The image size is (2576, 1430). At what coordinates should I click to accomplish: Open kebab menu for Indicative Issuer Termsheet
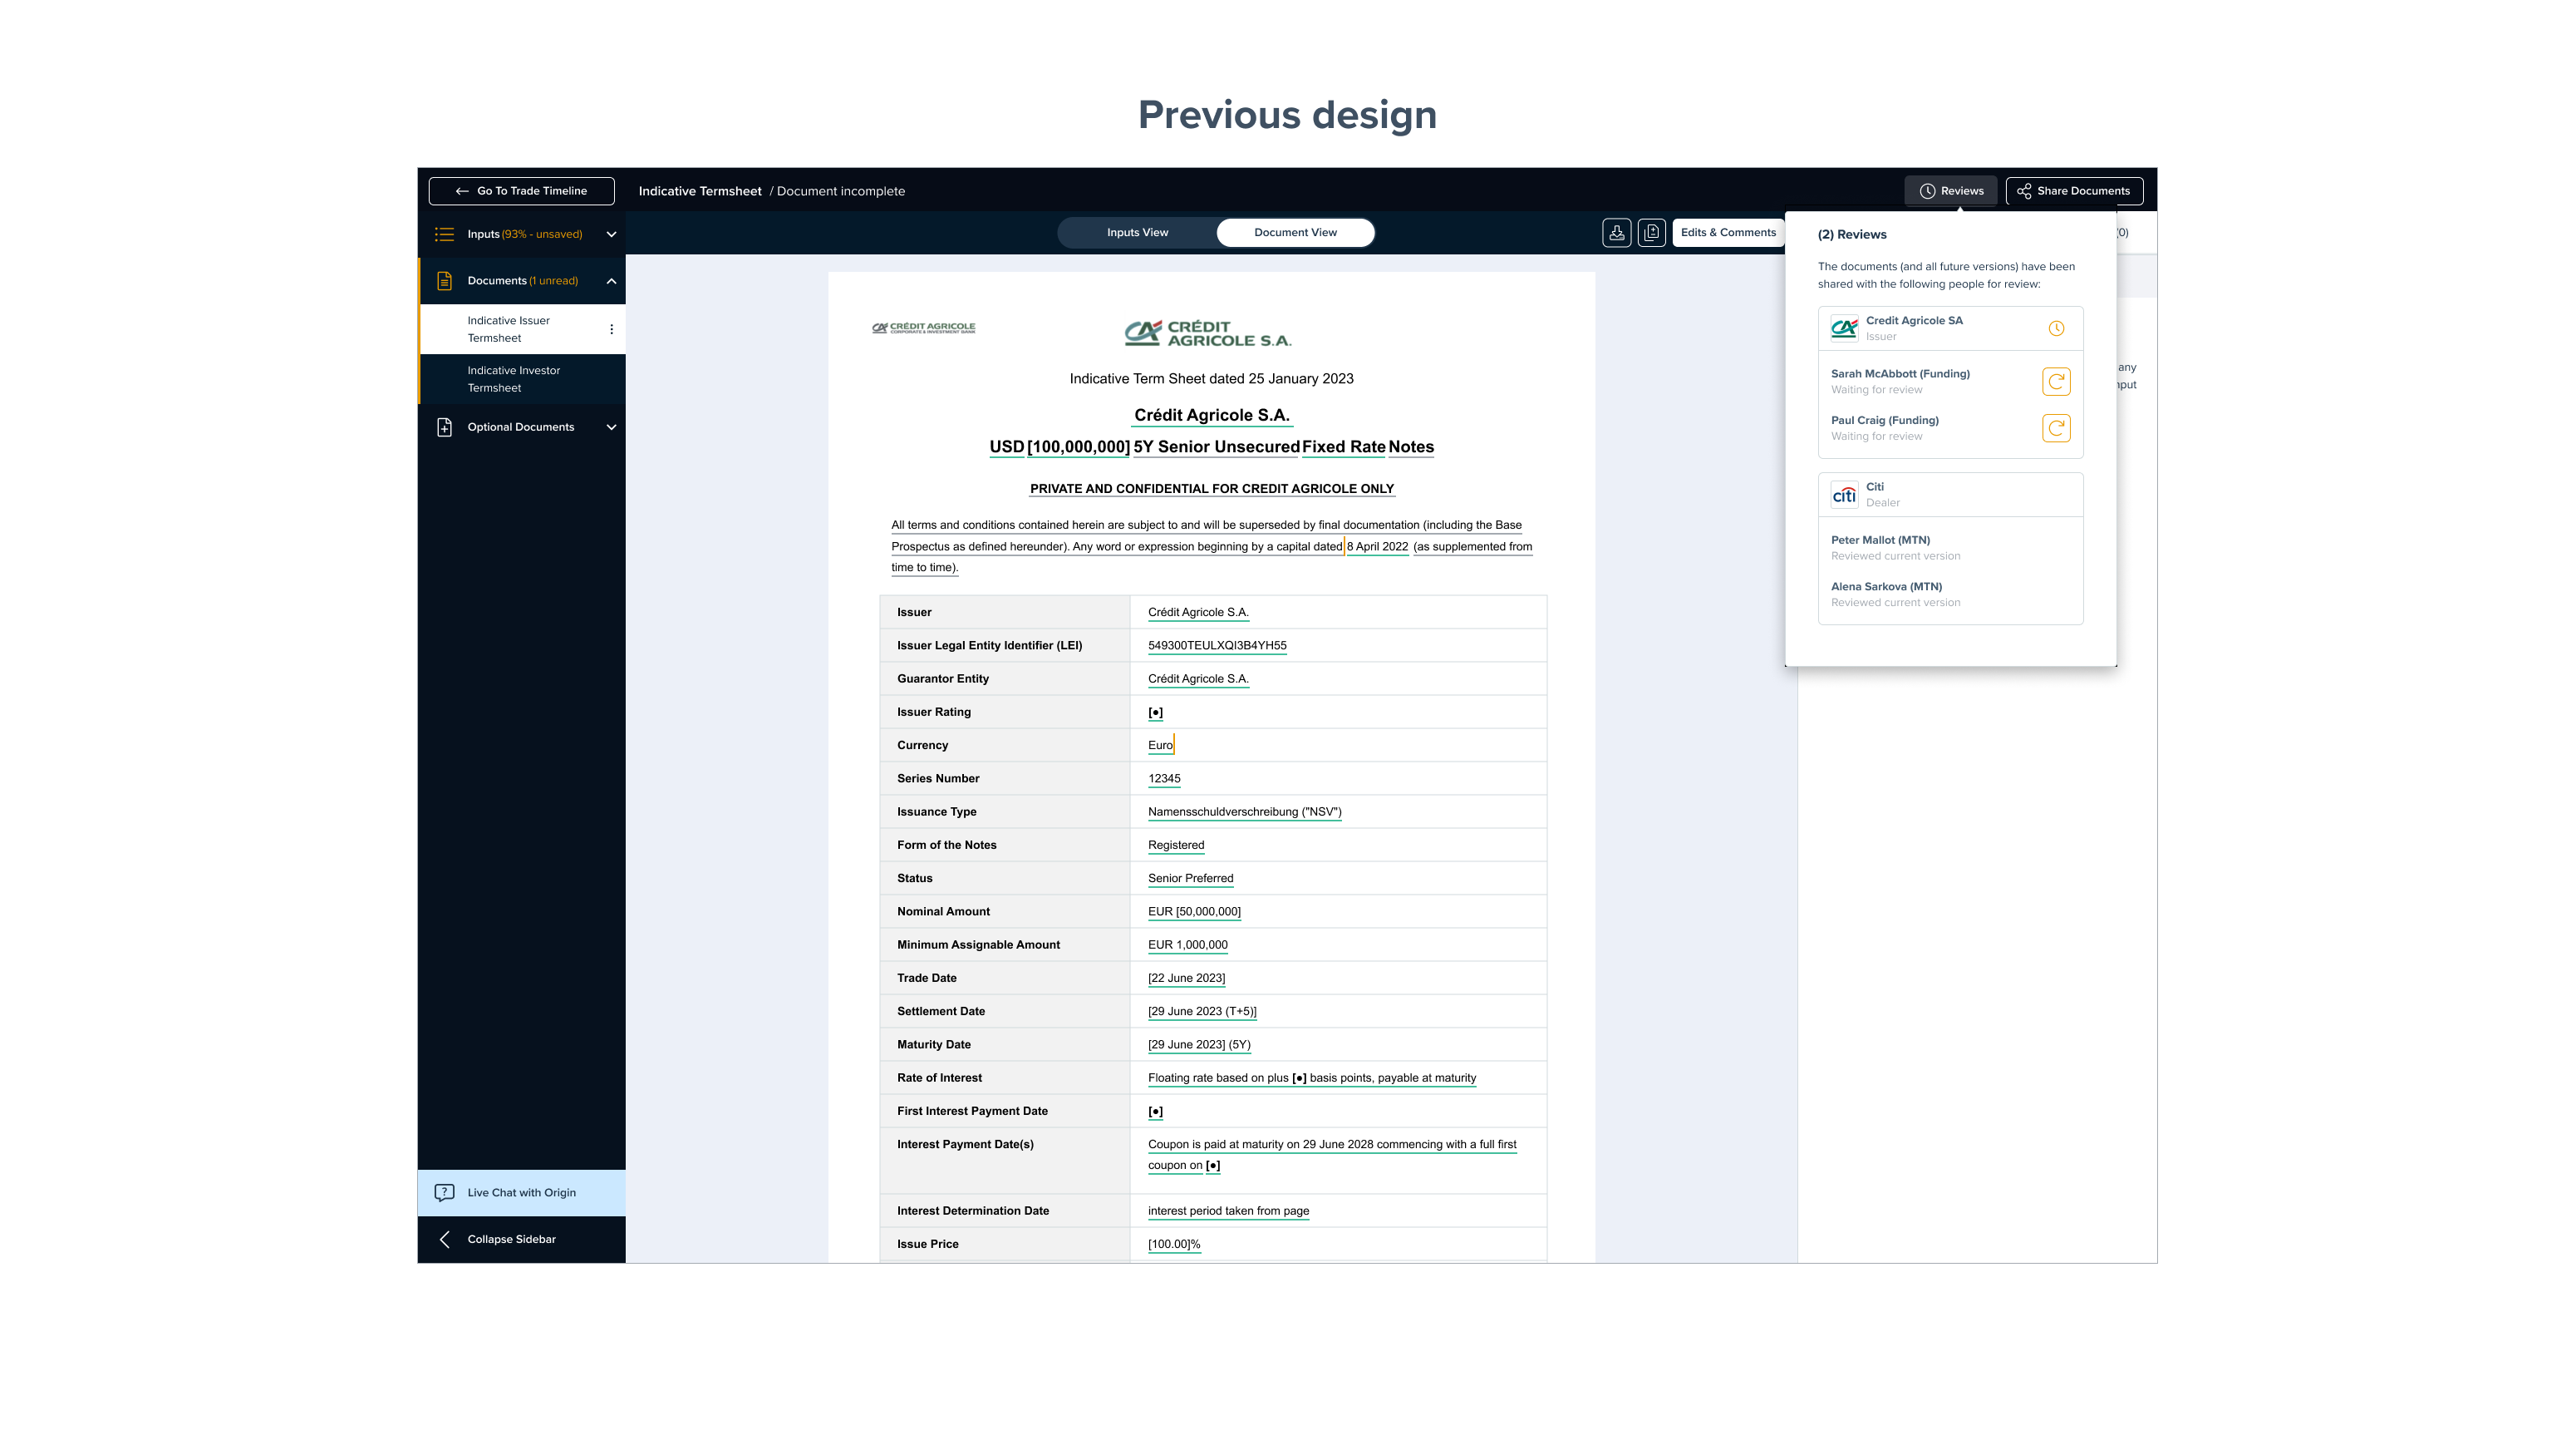[x=611, y=329]
